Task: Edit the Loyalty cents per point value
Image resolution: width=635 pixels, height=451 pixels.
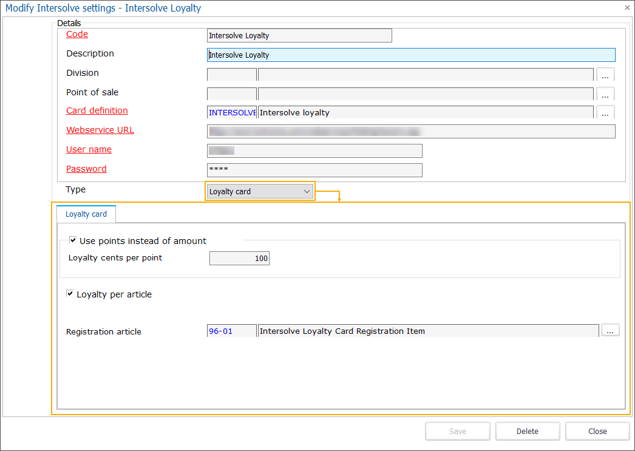Action: click(239, 258)
